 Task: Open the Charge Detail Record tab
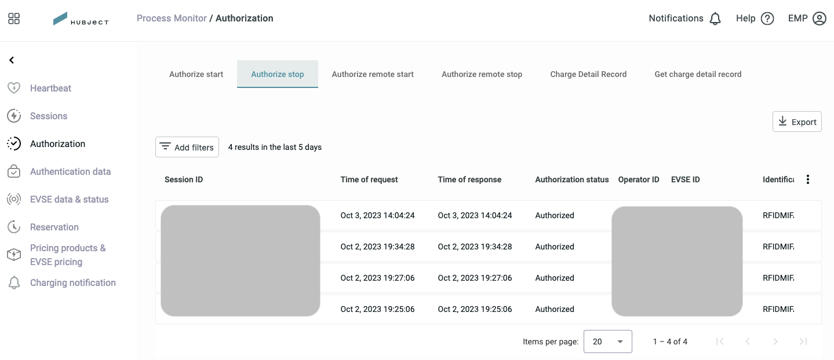point(588,74)
